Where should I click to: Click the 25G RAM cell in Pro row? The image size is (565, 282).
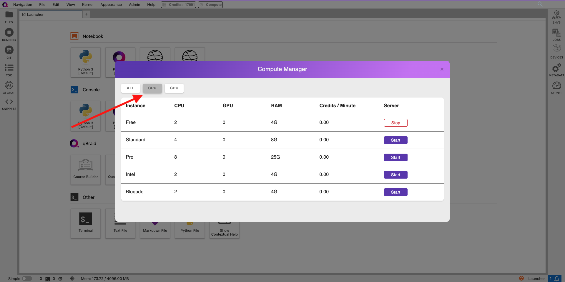[x=275, y=157]
